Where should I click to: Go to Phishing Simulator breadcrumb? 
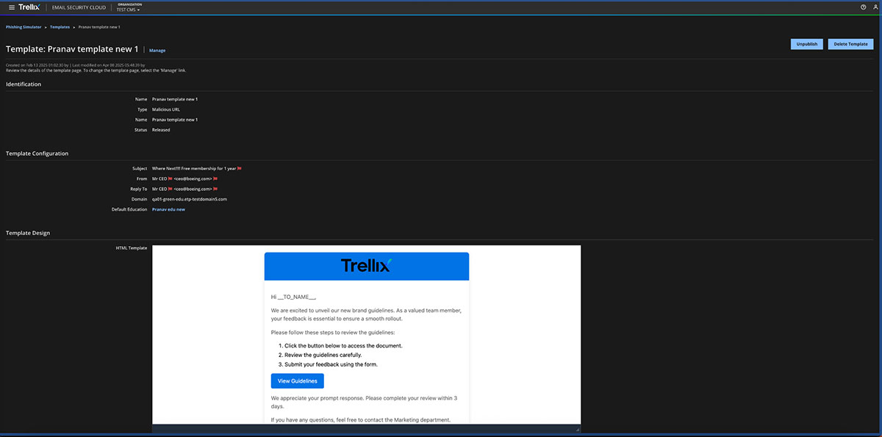(x=24, y=26)
